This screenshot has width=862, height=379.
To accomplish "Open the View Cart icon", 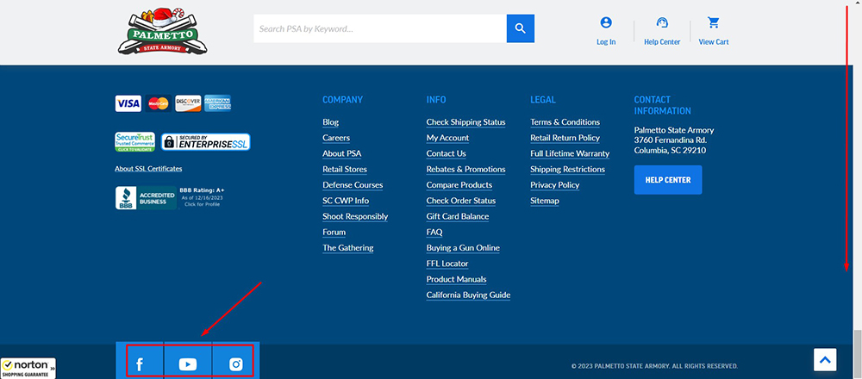I will click(714, 23).
